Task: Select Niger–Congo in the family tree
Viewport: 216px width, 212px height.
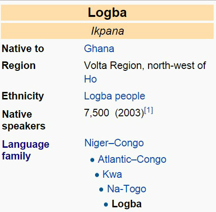Action: (x=114, y=143)
